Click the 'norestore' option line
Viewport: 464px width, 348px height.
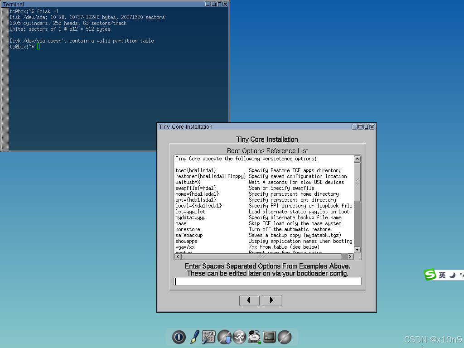[188, 230]
